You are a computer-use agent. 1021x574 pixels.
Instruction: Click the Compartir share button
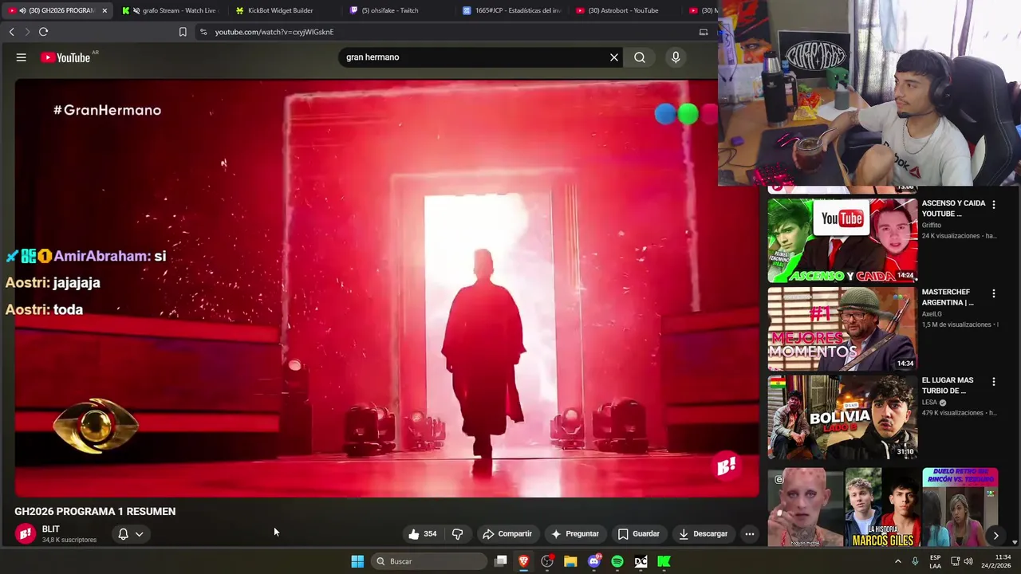pyautogui.click(x=507, y=534)
